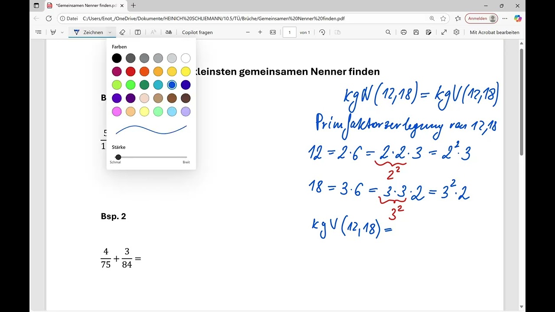Click the address bar URL

[214, 19]
